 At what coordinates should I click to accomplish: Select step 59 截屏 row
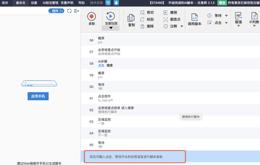(x=170, y=75)
